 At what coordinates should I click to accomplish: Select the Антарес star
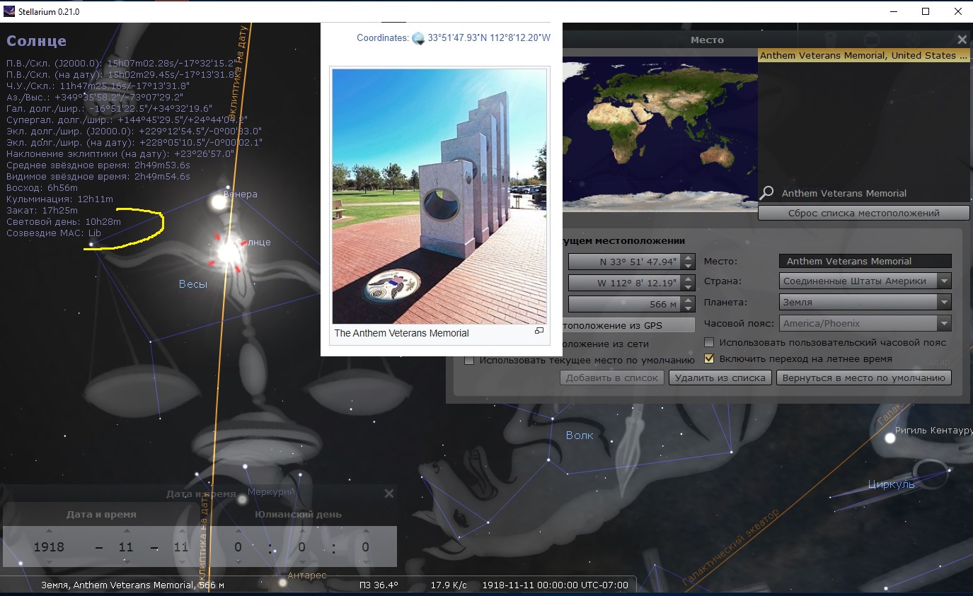pos(282,582)
